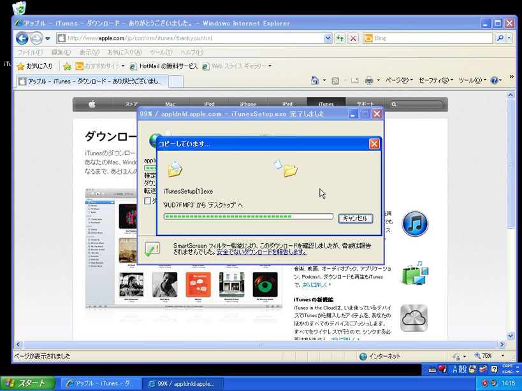Open the ストア tab on Apple nav

tap(131, 104)
